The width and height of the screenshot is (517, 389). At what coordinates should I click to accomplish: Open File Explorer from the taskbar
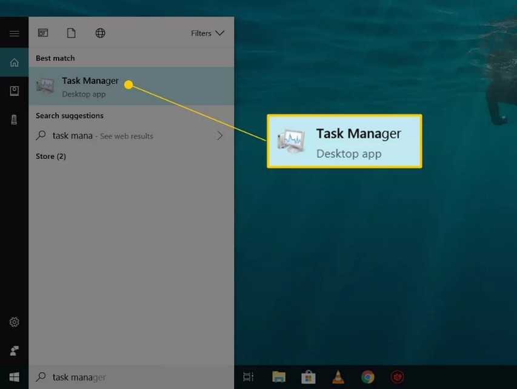pos(279,377)
